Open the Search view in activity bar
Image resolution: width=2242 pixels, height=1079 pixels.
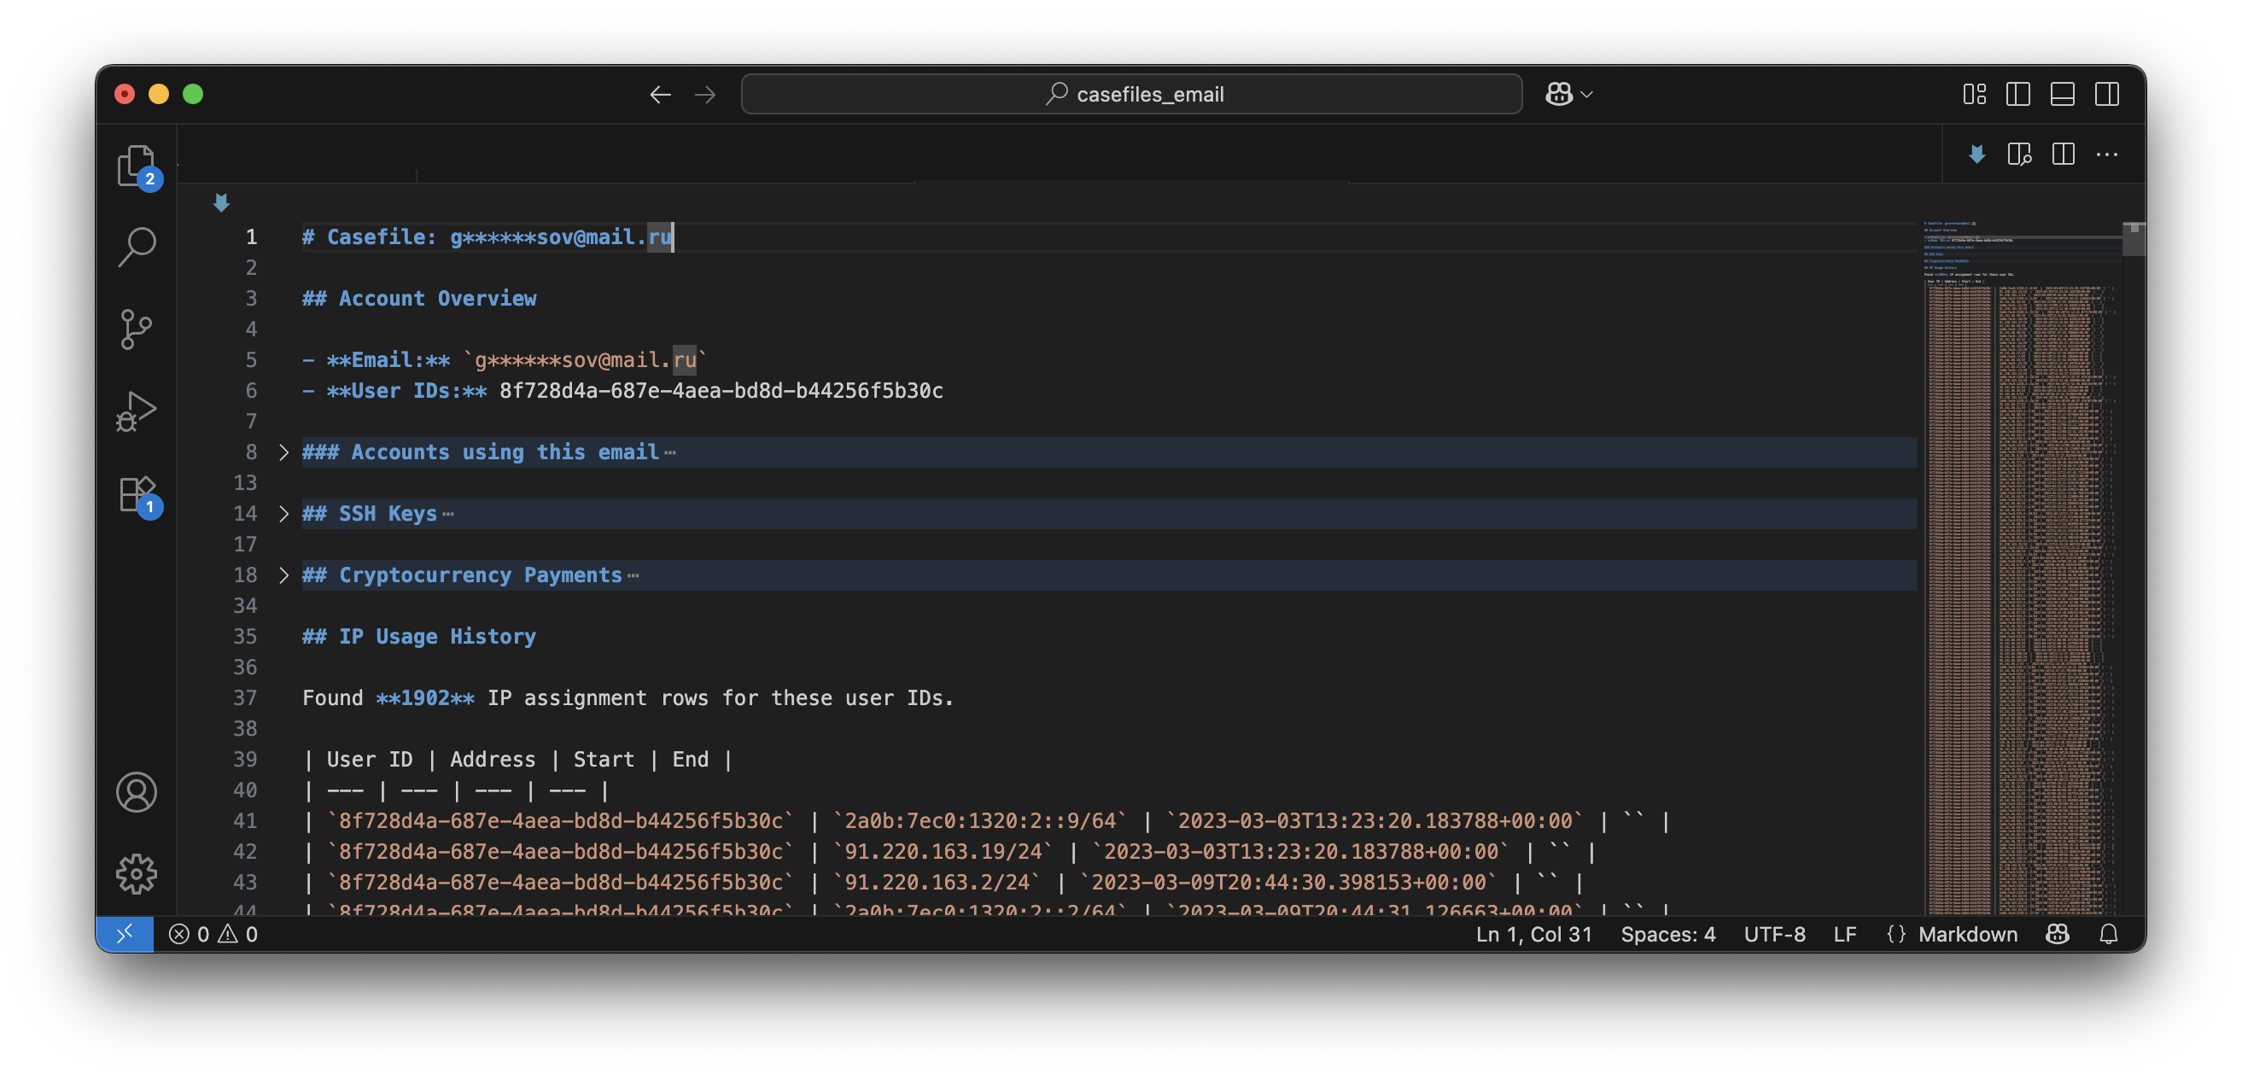point(136,247)
